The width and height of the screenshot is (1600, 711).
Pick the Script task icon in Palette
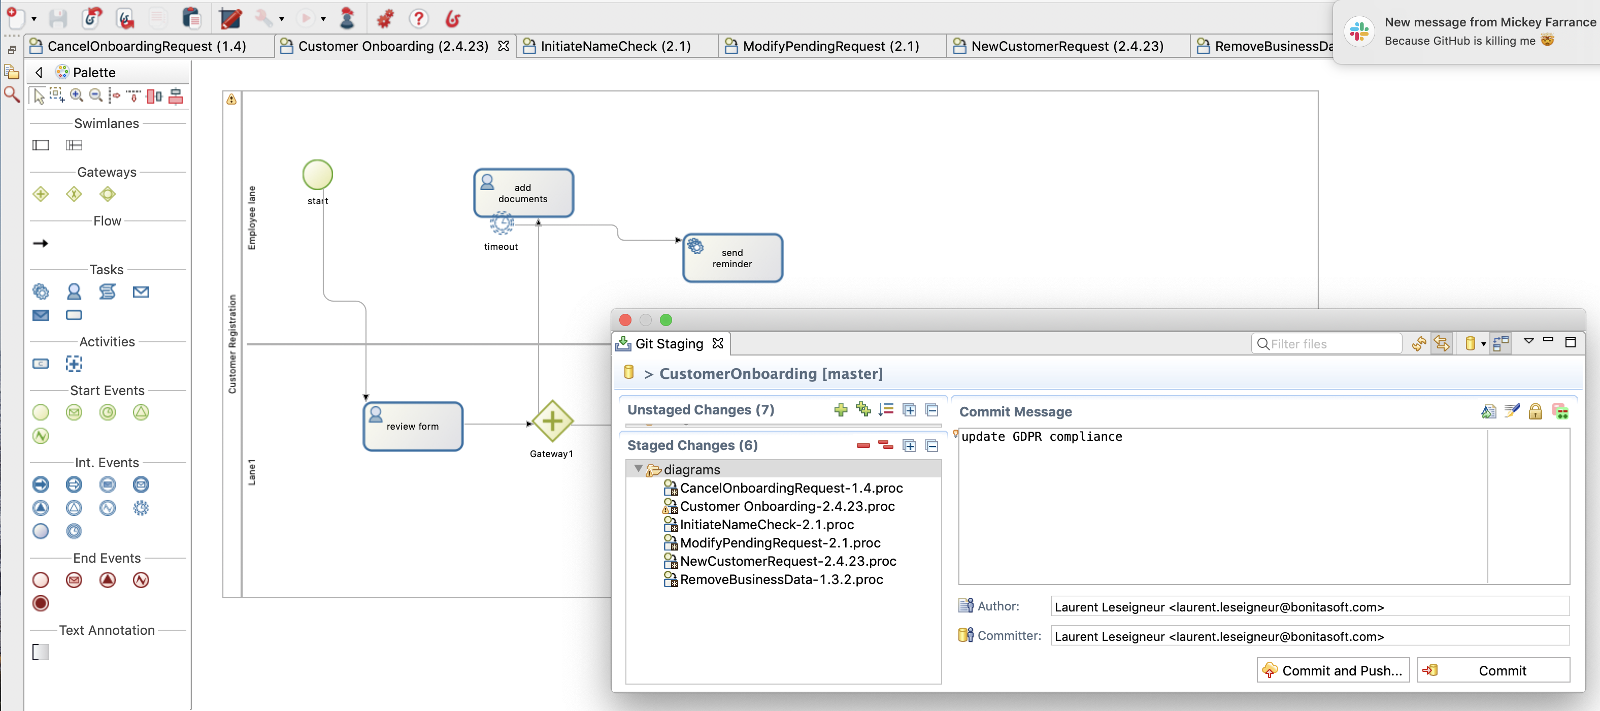click(x=108, y=292)
